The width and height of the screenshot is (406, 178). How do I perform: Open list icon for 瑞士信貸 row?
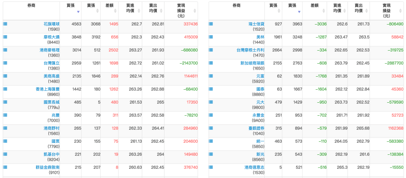coord(211,24)
